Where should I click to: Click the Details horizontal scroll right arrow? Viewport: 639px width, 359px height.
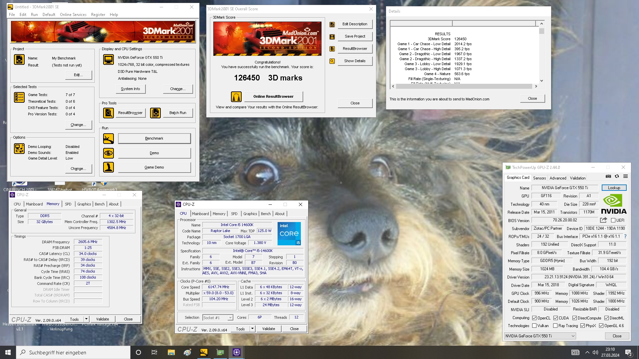point(536,86)
